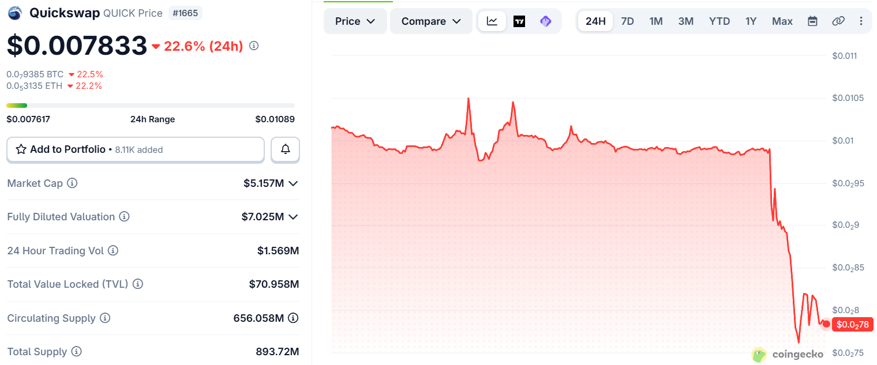The height and width of the screenshot is (365, 877).
Task: Select the 1M time range
Action: (x=656, y=21)
